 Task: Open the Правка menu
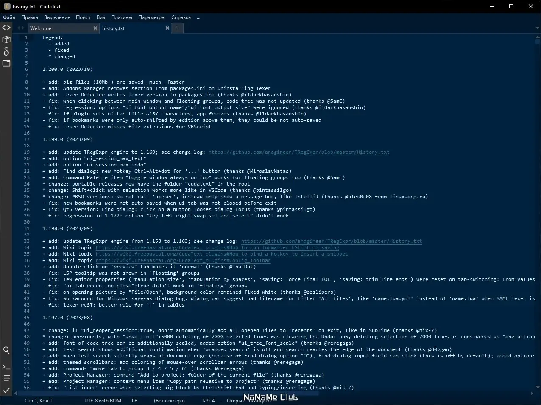tap(30, 17)
